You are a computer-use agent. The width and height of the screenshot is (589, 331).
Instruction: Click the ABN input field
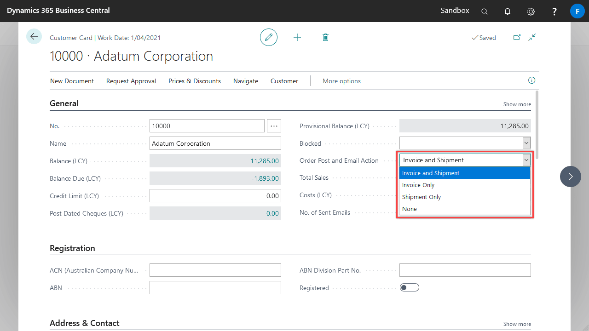[x=215, y=287]
